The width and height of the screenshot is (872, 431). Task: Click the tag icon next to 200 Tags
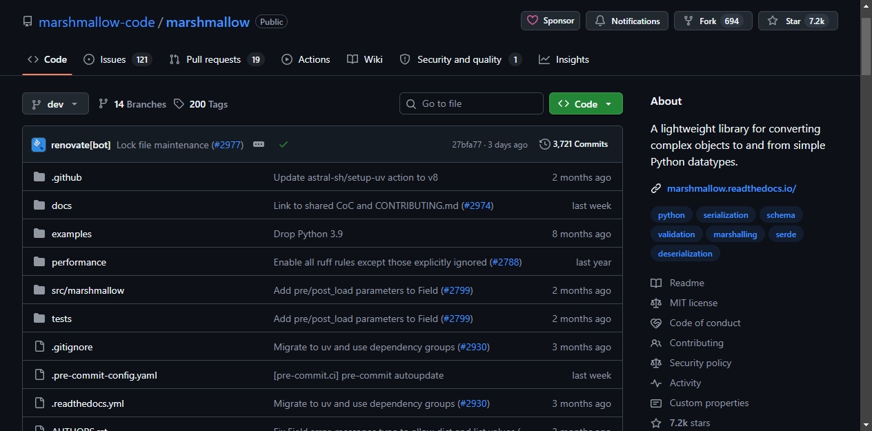[179, 103]
